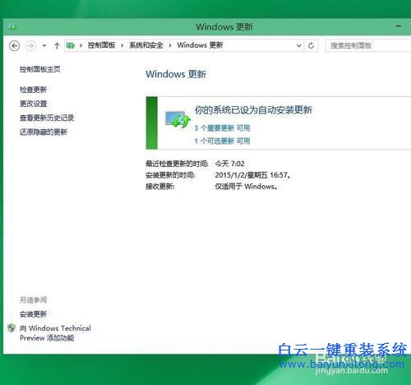Click 向 Windows Technical Preview 添加功能 link
Image resolution: width=411 pixels, height=385 pixels.
point(55,333)
